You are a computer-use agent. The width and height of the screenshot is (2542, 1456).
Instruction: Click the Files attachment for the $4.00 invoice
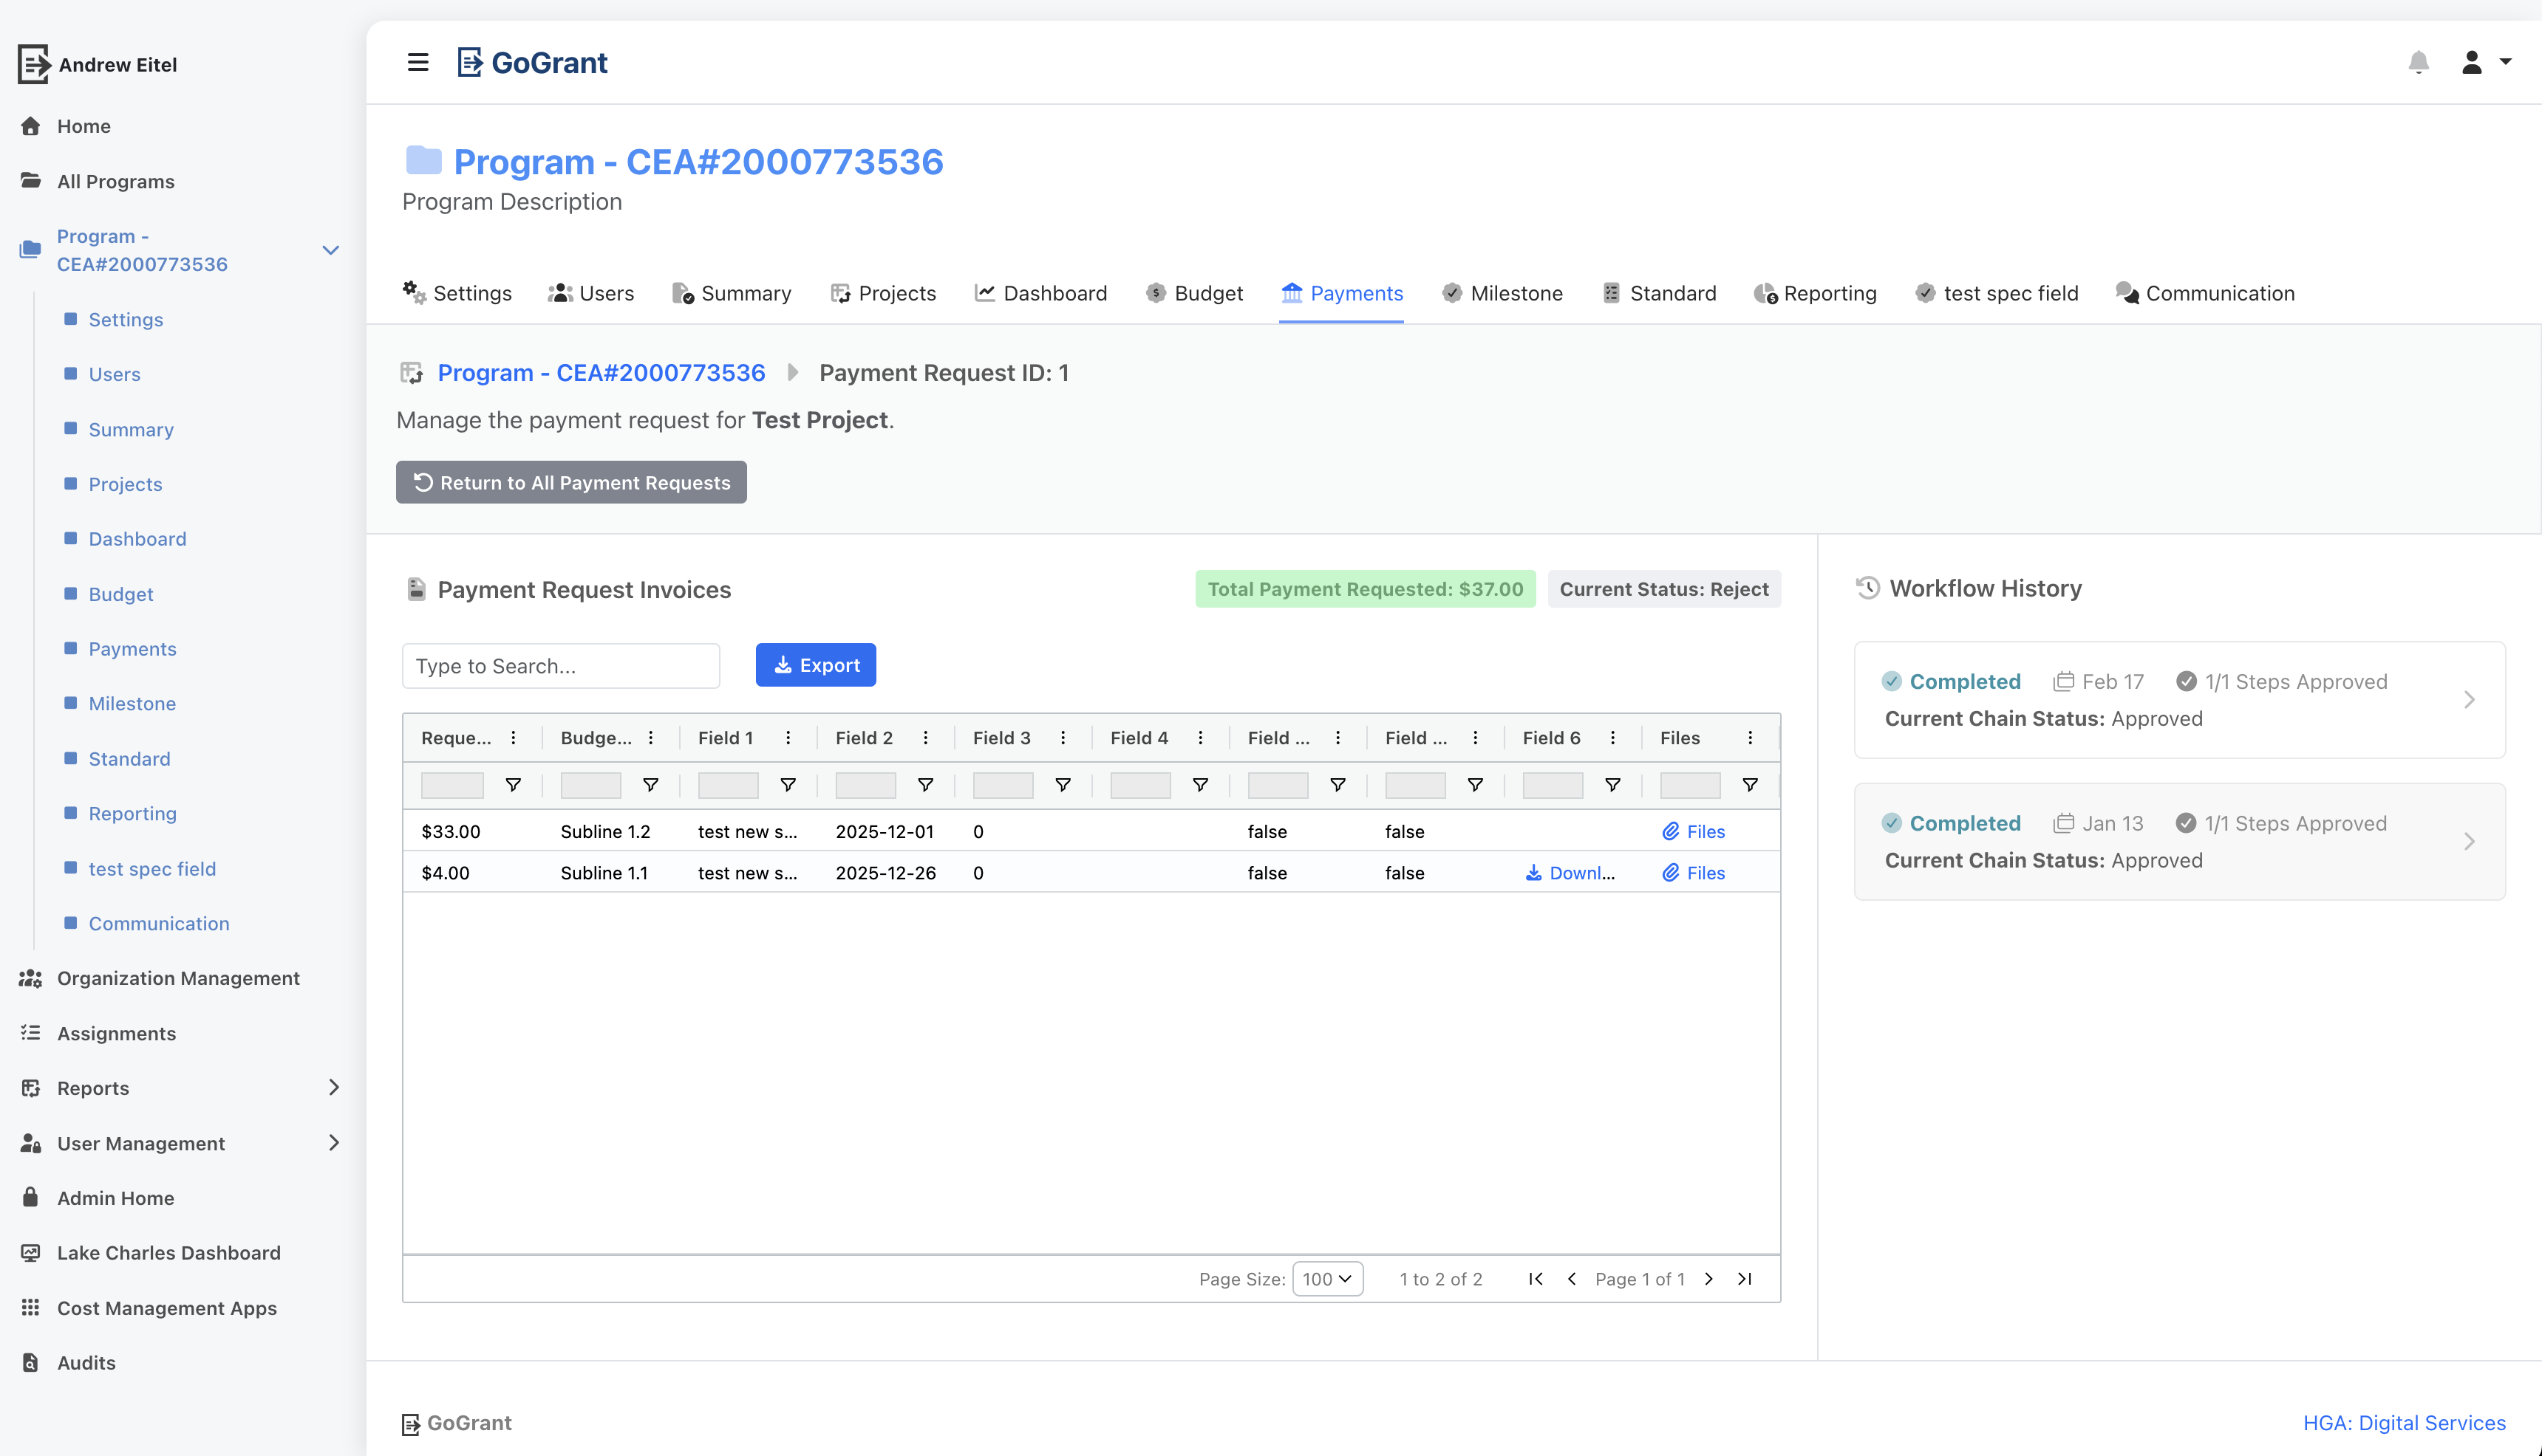point(1694,872)
